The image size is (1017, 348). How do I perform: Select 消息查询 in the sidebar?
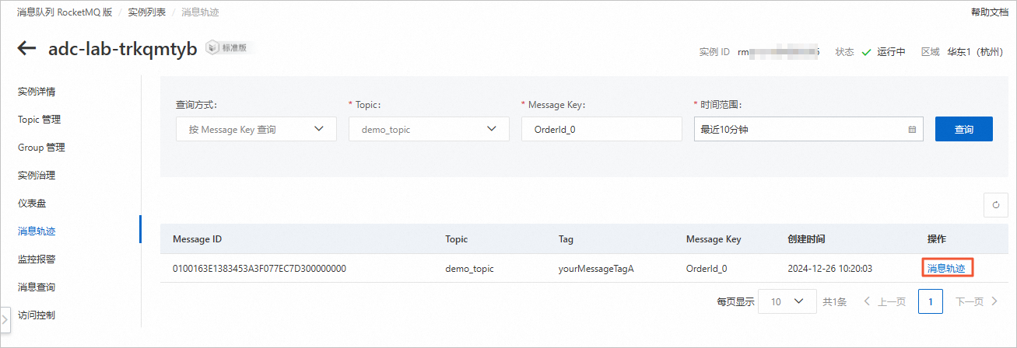coord(37,287)
